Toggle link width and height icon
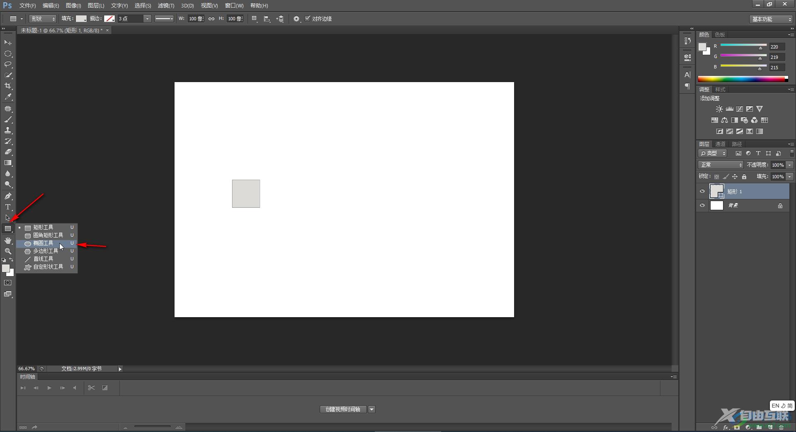 [x=211, y=19]
